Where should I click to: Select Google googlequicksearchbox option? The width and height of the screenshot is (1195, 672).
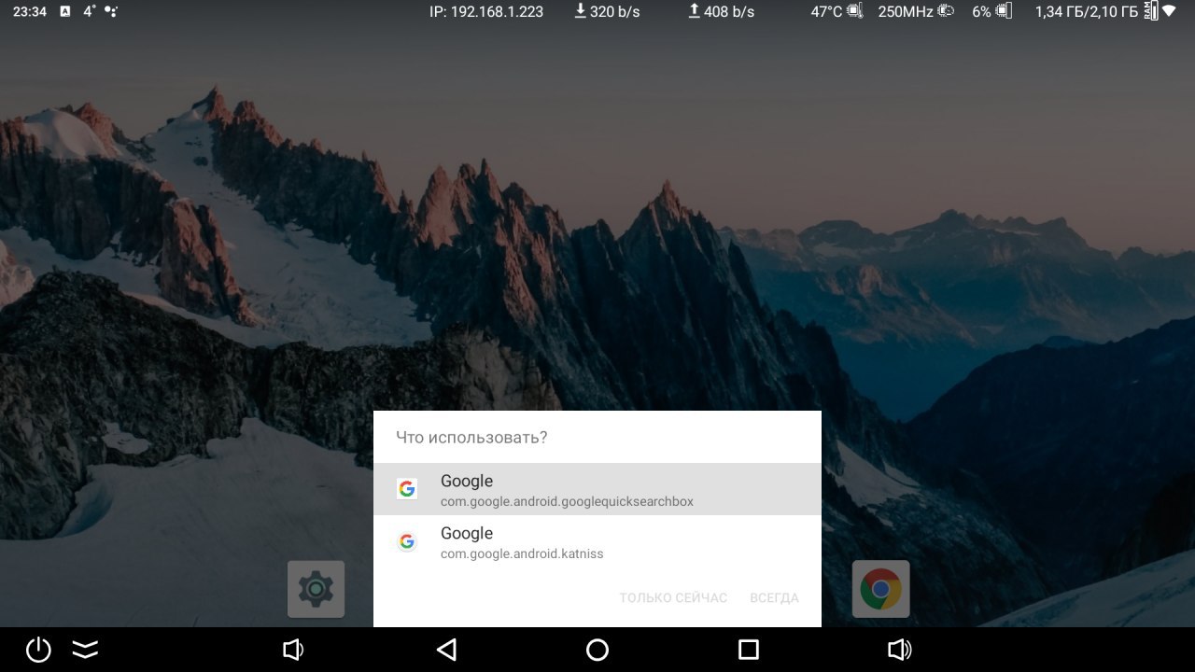pos(597,489)
